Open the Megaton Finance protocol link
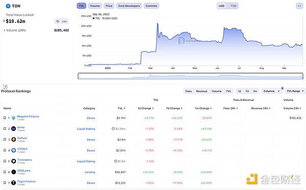Viewport: 306px width, 190px height. tap(28, 116)
